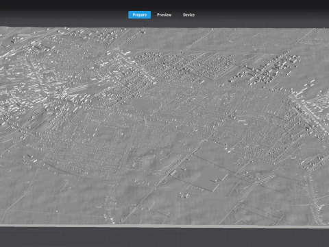Open the Preview tab
329x247 pixels.
164,15
